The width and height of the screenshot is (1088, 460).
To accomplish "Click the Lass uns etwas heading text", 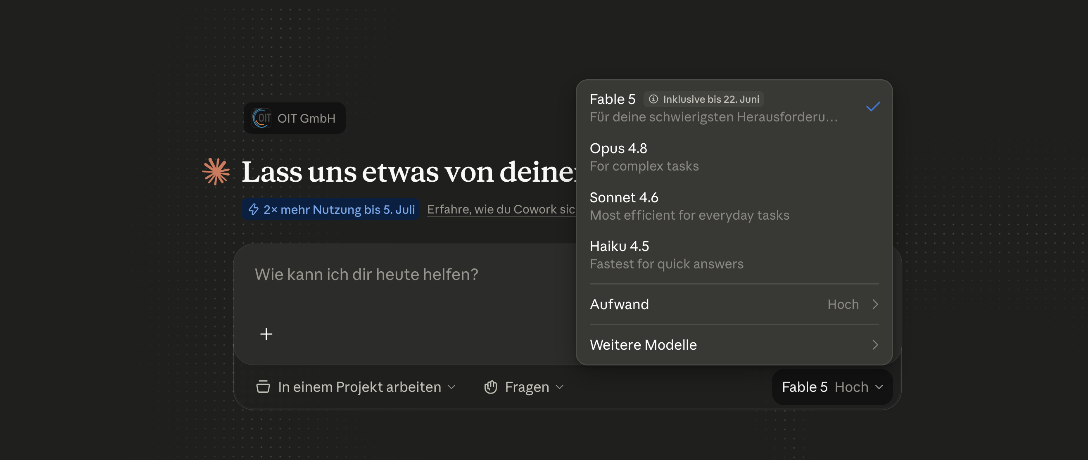I will coord(409,172).
